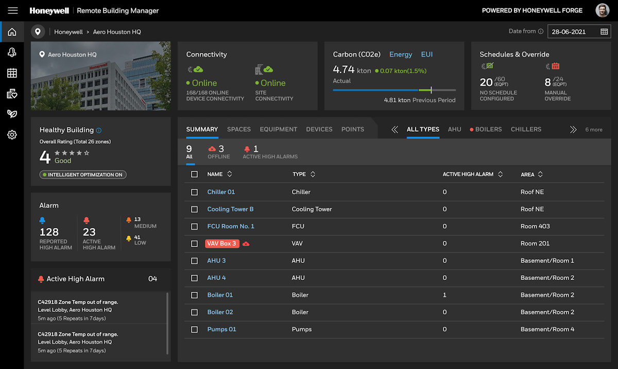The height and width of the screenshot is (369, 618).
Task: Check the FCU Room No. 1 checkbox
Action: click(194, 226)
